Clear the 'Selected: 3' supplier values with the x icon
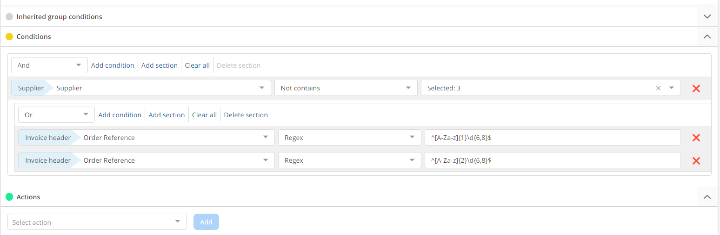The image size is (720, 235). point(658,88)
